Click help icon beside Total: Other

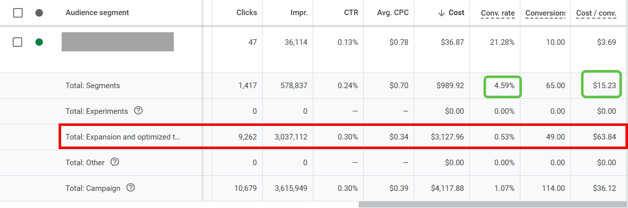click(x=115, y=162)
